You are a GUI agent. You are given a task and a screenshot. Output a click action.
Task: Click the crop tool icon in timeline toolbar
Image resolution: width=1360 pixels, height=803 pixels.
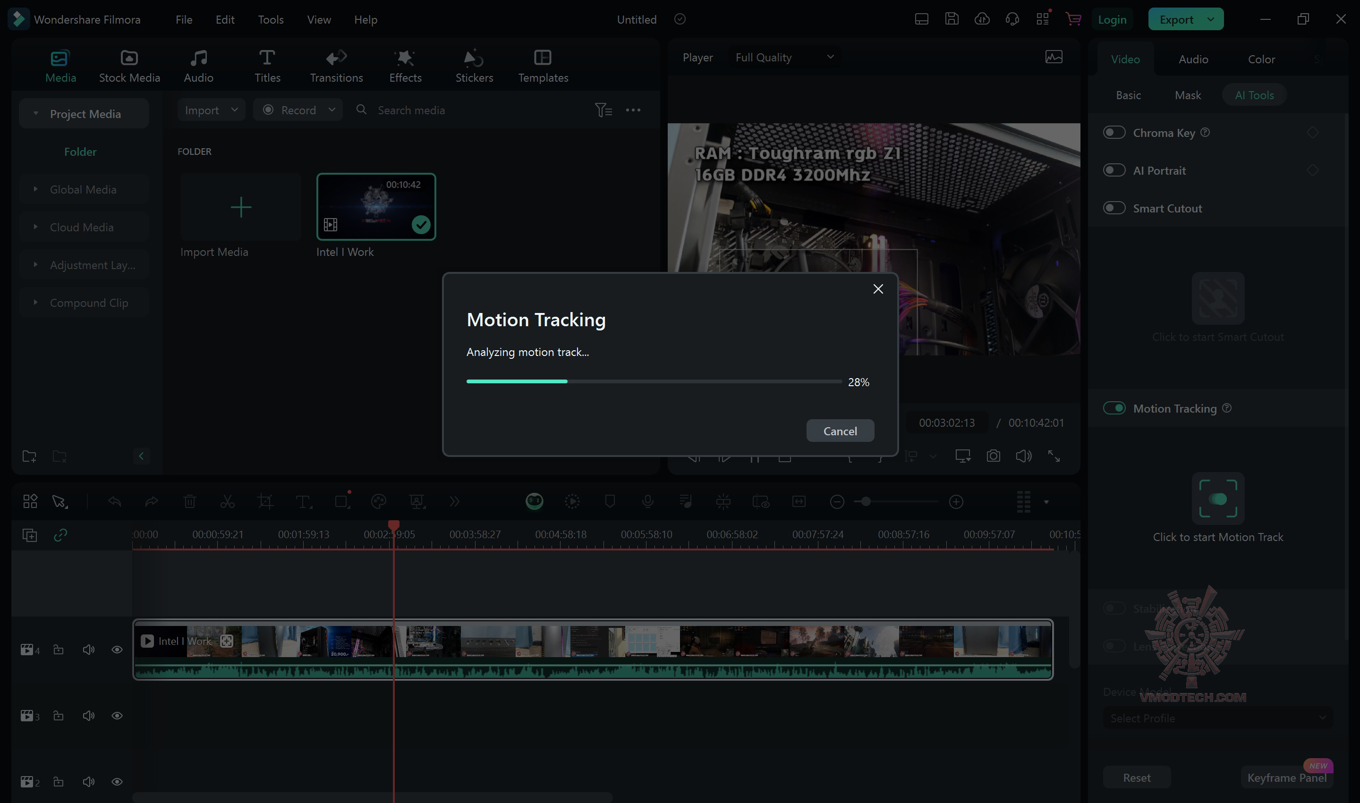point(265,502)
